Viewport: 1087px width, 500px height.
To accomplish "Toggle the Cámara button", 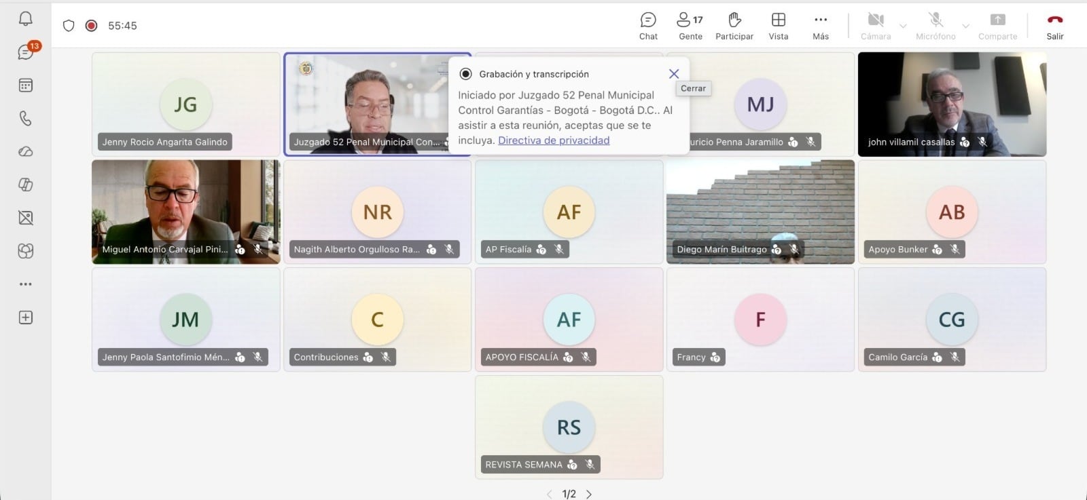I will pyautogui.click(x=876, y=26).
